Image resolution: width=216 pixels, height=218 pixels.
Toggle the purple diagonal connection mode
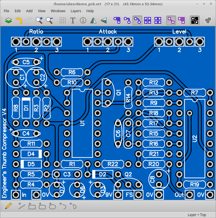[171, 20]
